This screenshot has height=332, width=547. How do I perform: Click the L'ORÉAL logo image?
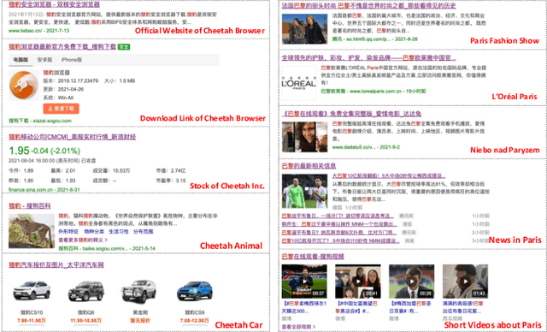tap(299, 84)
